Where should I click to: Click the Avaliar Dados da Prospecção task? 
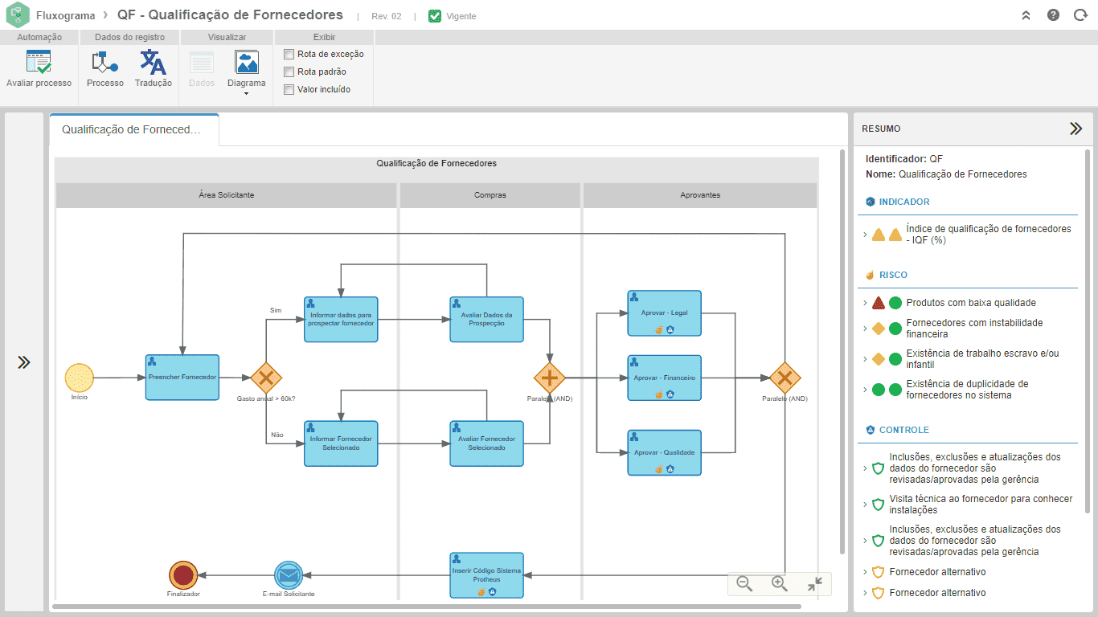[486, 319]
